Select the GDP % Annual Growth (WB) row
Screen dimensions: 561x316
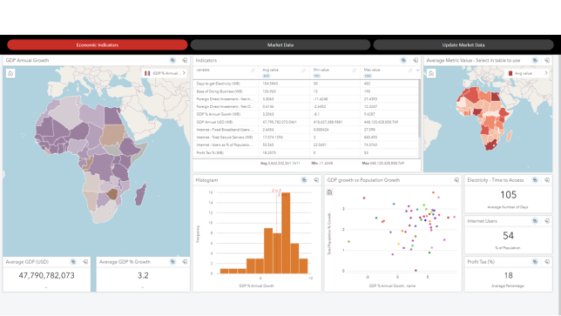point(306,114)
